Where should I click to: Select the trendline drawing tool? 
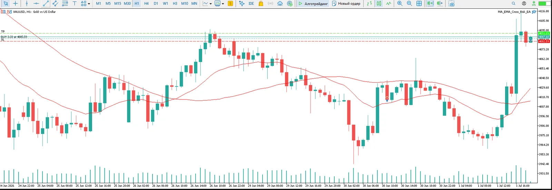click(46, 3)
